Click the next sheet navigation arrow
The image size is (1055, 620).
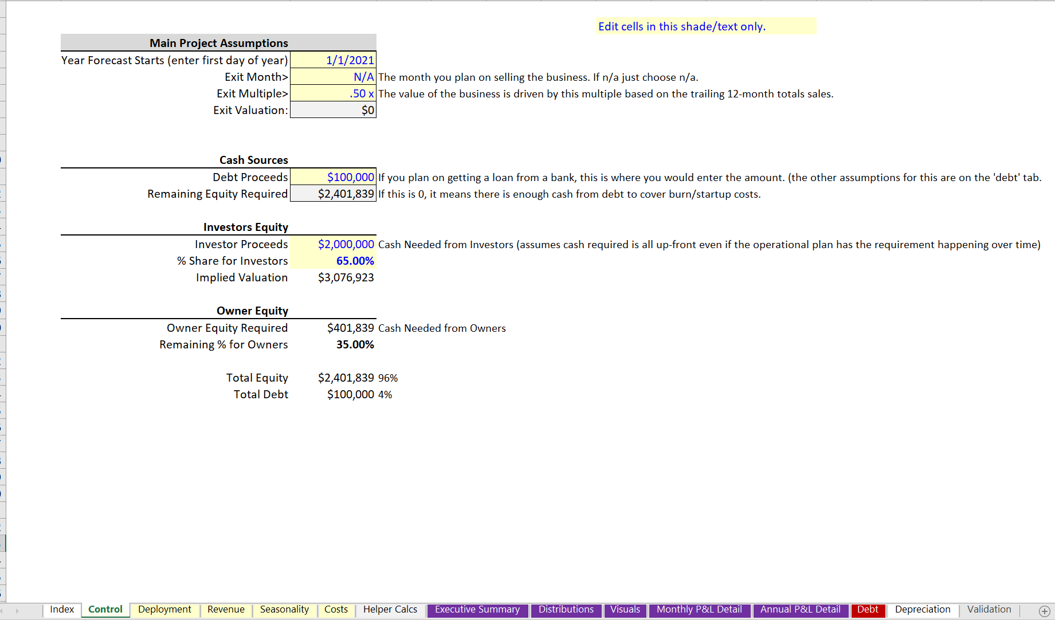[18, 610]
